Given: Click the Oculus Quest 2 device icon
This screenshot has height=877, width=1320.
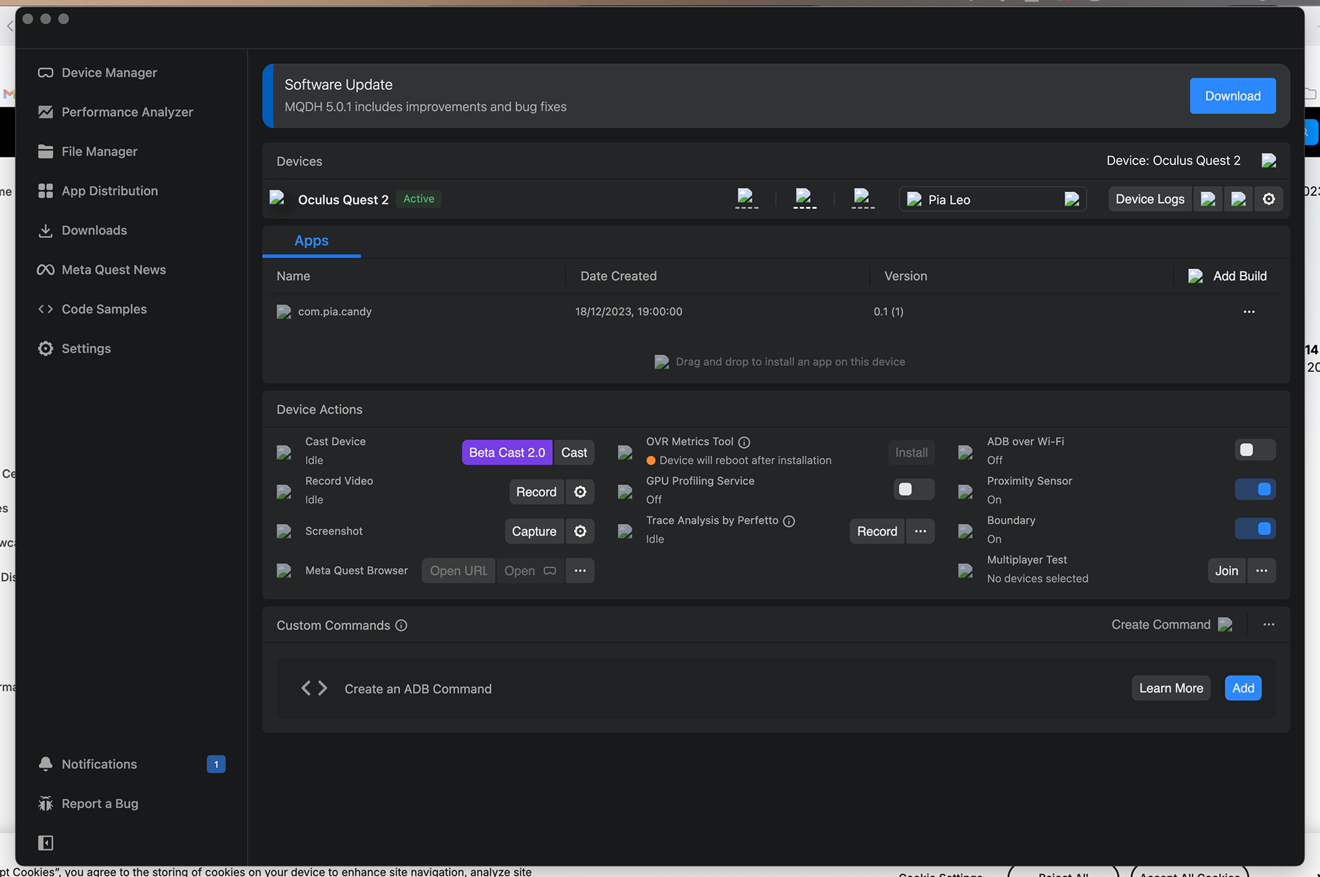Looking at the screenshot, I should click(x=277, y=198).
